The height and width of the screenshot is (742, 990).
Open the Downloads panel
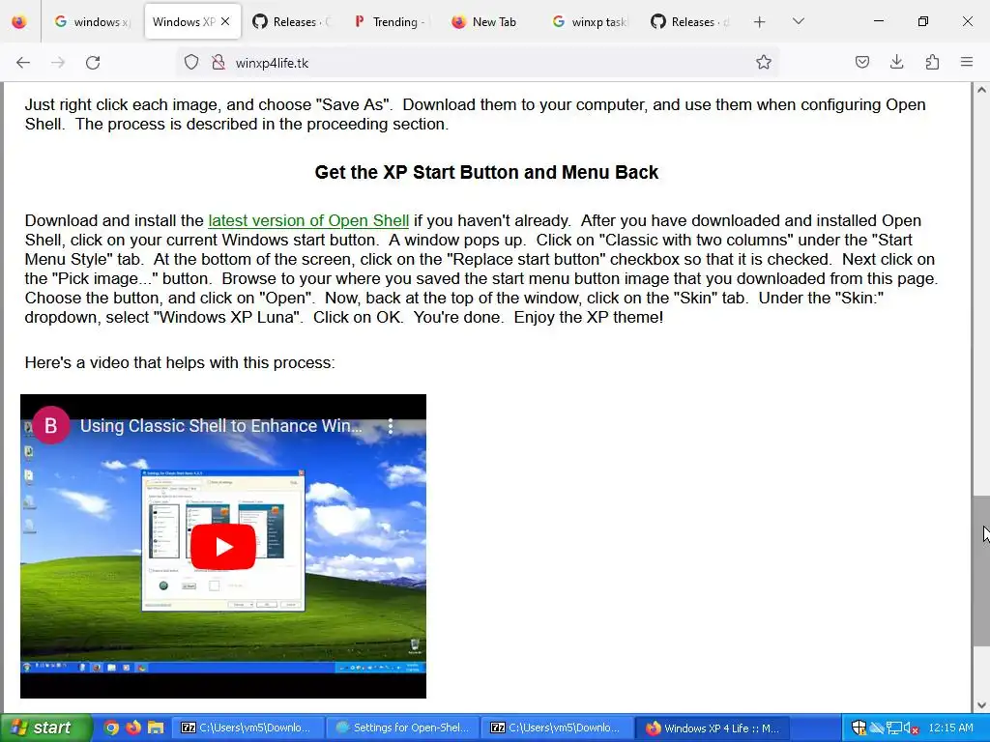click(x=896, y=63)
